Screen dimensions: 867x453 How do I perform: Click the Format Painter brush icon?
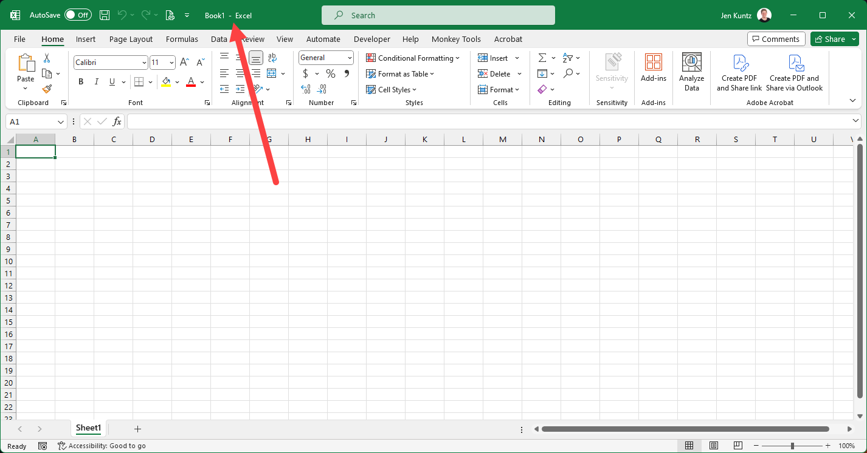click(x=47, y=89)
